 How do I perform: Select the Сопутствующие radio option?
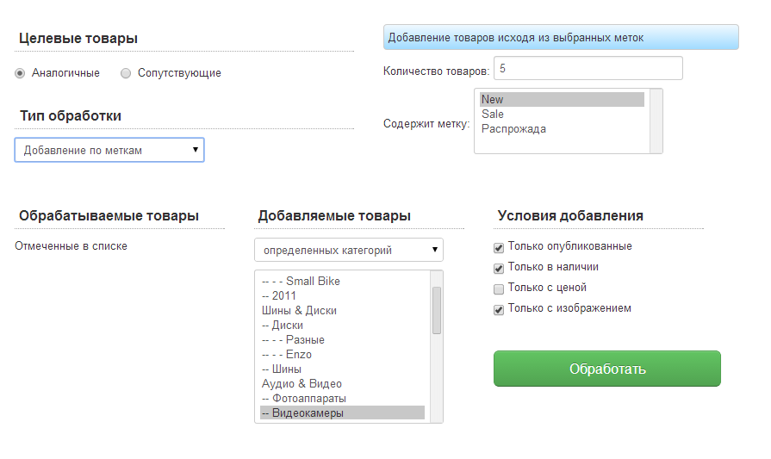coord(126,73)
